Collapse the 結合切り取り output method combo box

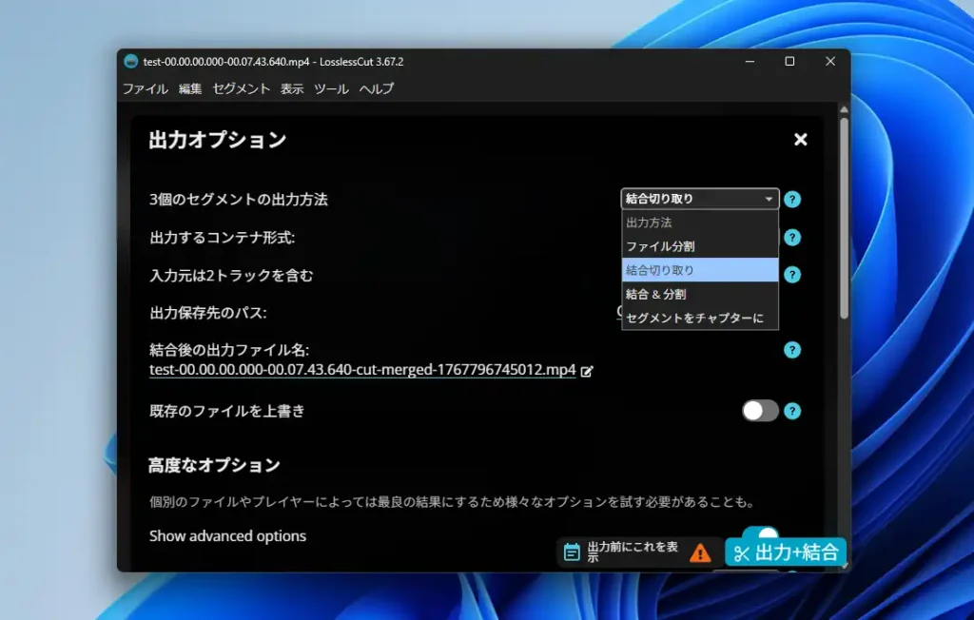pyautogui.click(x=700, y=199)
